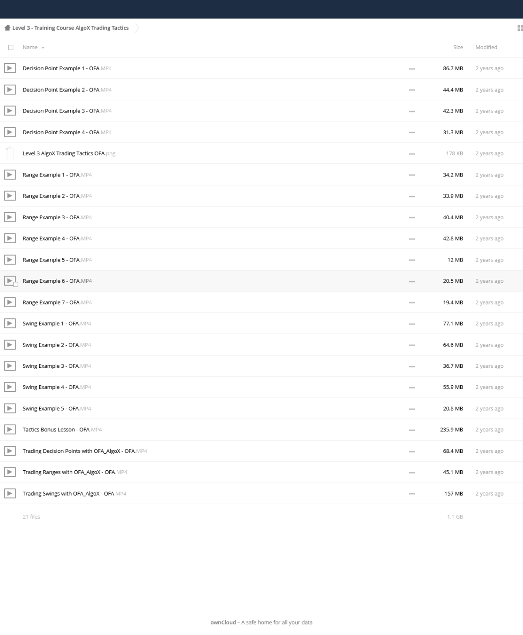This screenshot has height=635, width=523.
Task: Tick the select-all files checkbox
Action: pyautogui.click(x=11, y=48)
